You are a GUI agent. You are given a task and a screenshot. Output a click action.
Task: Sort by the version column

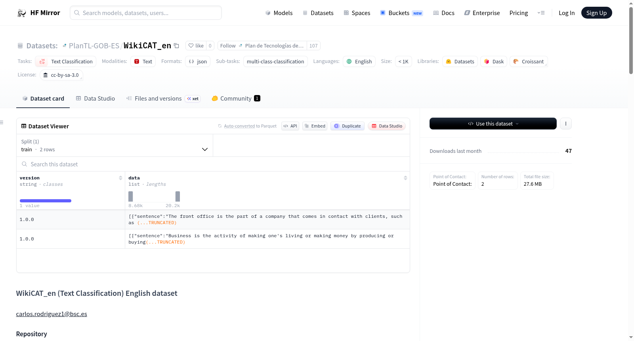tap(120, 178)
